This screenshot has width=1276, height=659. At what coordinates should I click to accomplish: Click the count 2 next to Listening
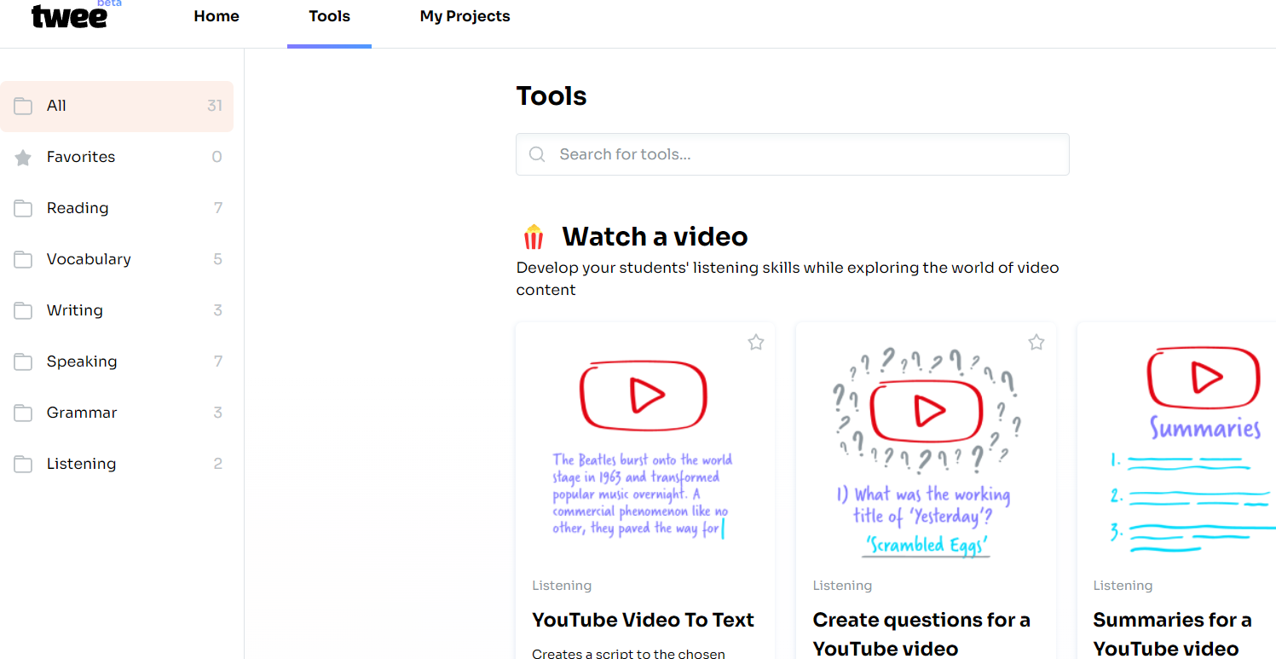point(217,464)
